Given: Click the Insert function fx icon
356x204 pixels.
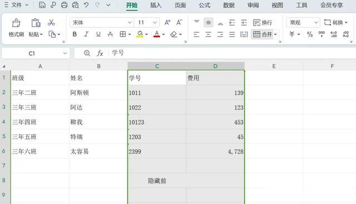Looking at the screenshot, I should click(100, 53).
